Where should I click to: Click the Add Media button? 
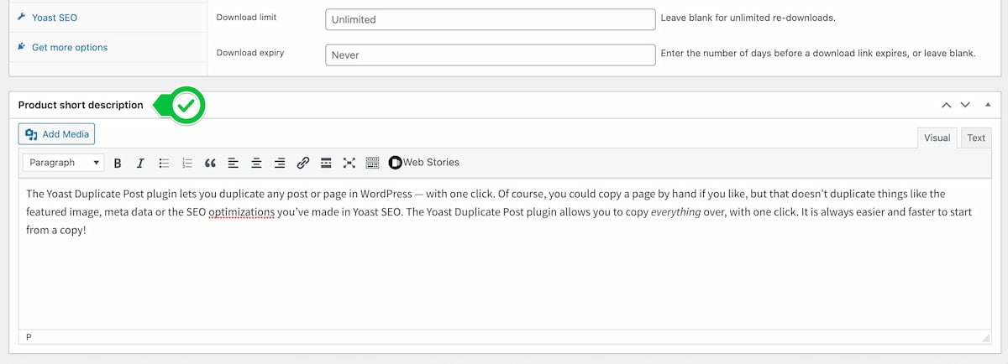click(x=56, y=134)
